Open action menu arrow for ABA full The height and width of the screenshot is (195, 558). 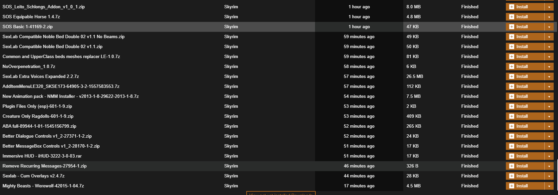tap(549, 126)
